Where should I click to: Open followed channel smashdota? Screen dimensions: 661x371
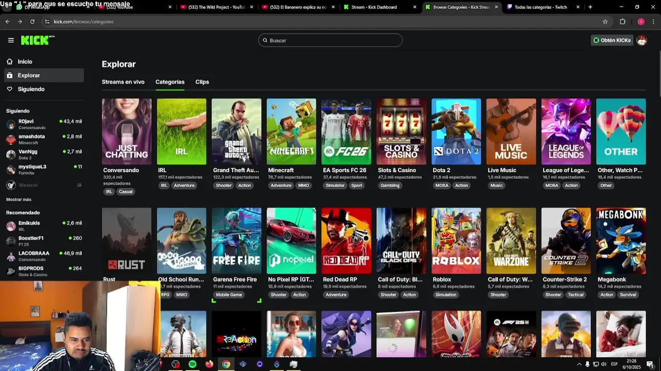point(44,139)
